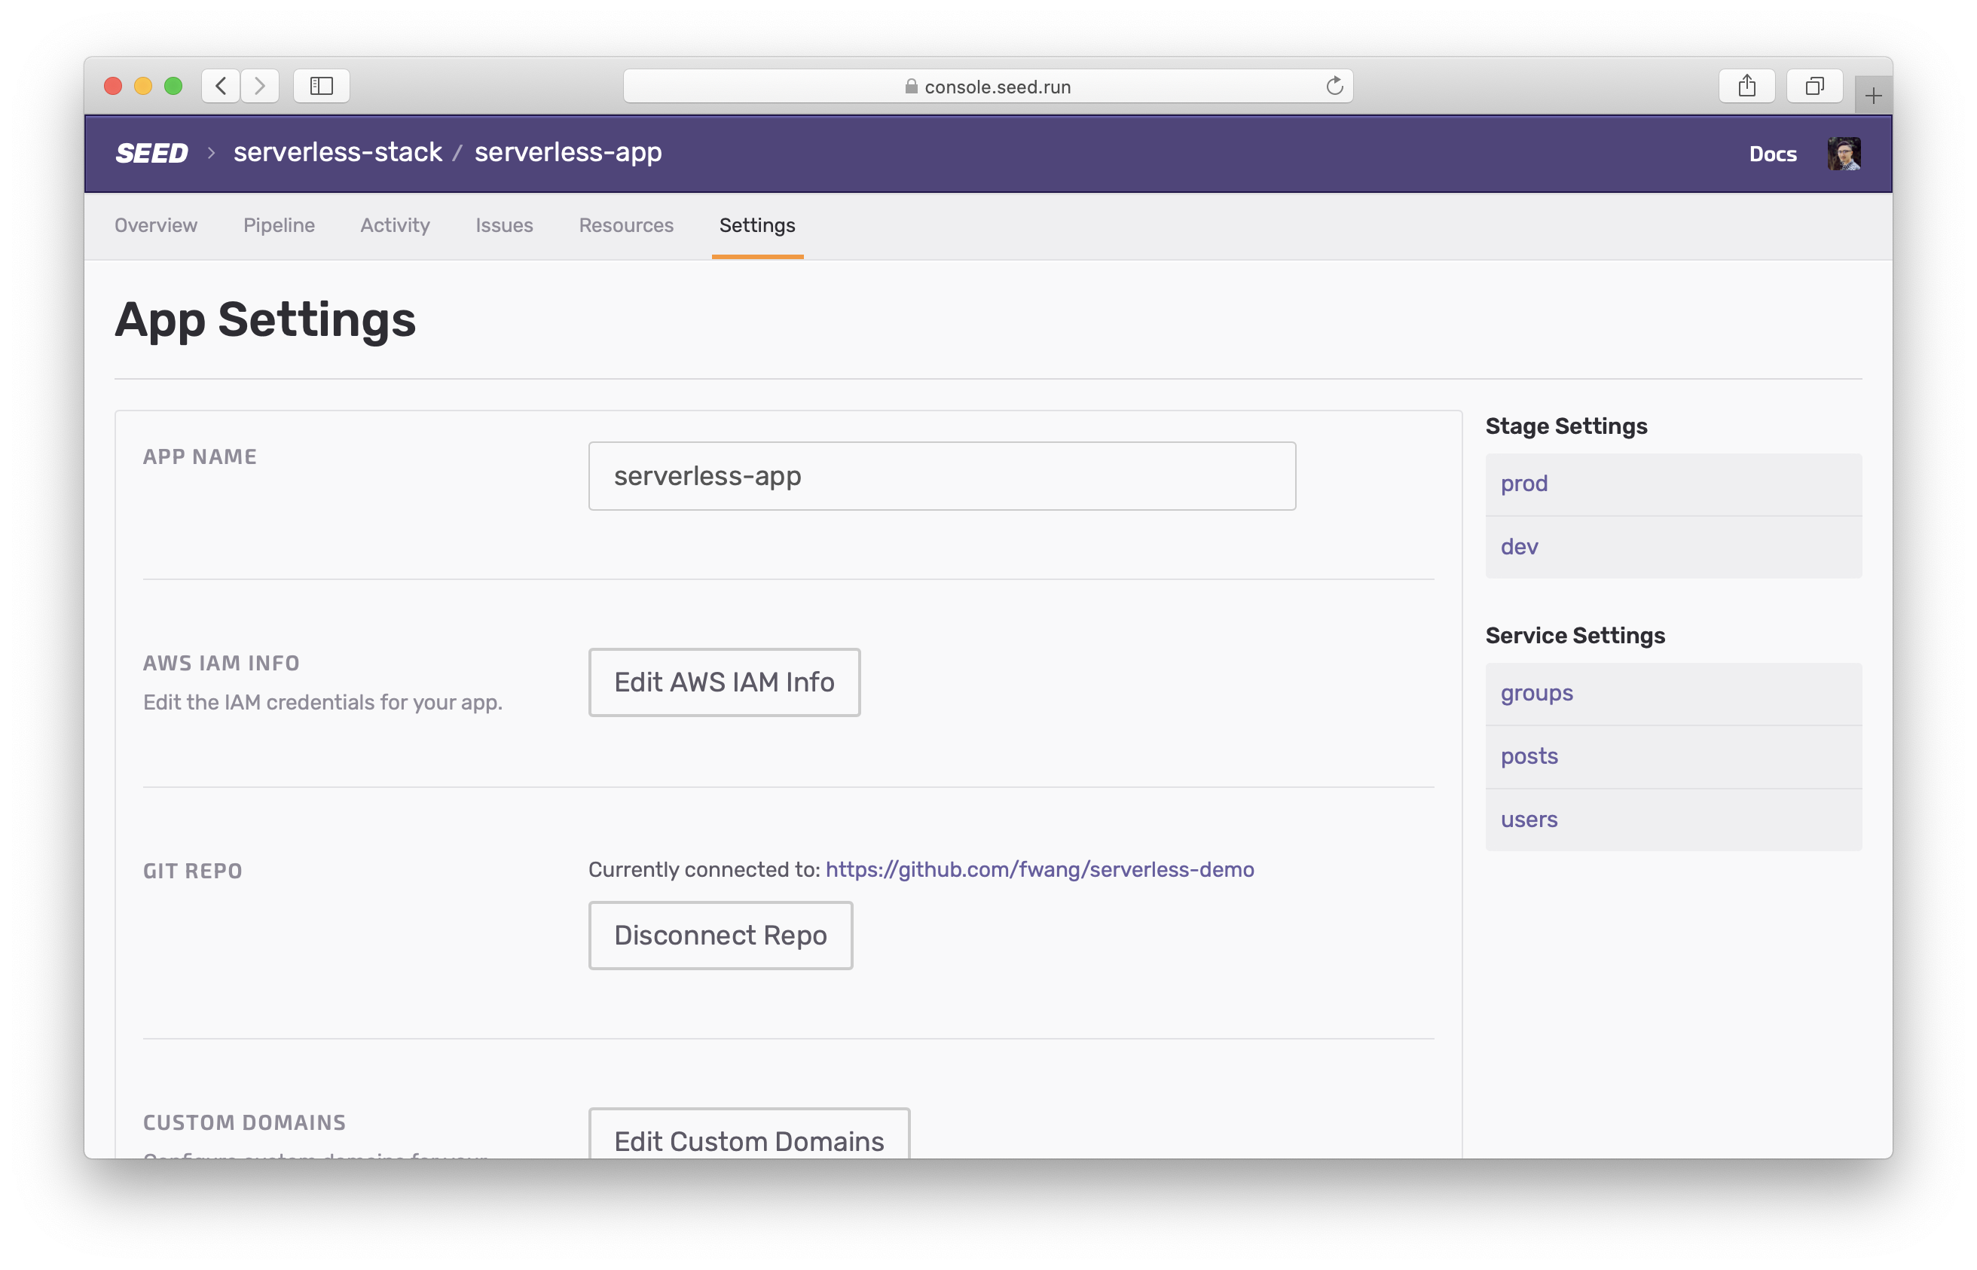The height and width of the screenshot is (1270, 1977).
Task: Click the Edit AWS IAM Info button
Action: coord(724,682)
